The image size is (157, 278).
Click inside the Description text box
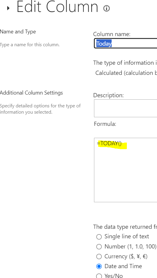[126, 108]
